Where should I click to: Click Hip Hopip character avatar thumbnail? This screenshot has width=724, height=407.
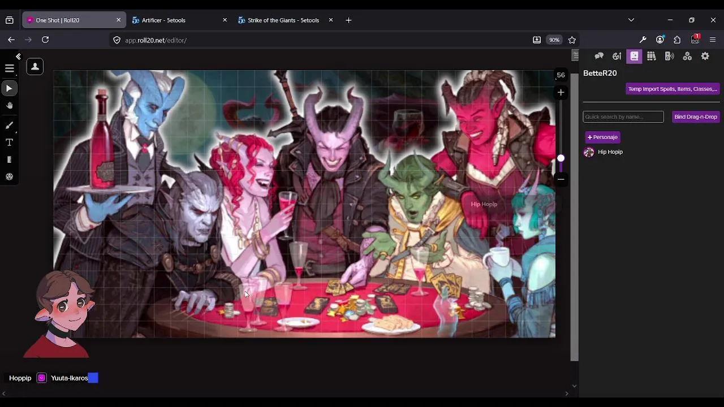(x=589, y=152)
